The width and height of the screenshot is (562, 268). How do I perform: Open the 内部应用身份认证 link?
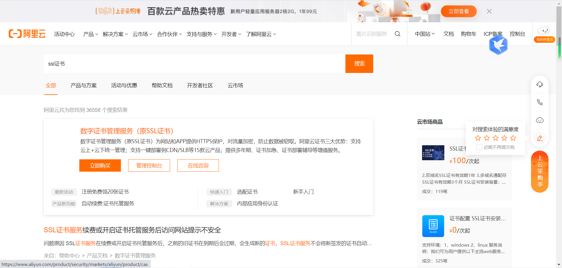pos(258,204)
